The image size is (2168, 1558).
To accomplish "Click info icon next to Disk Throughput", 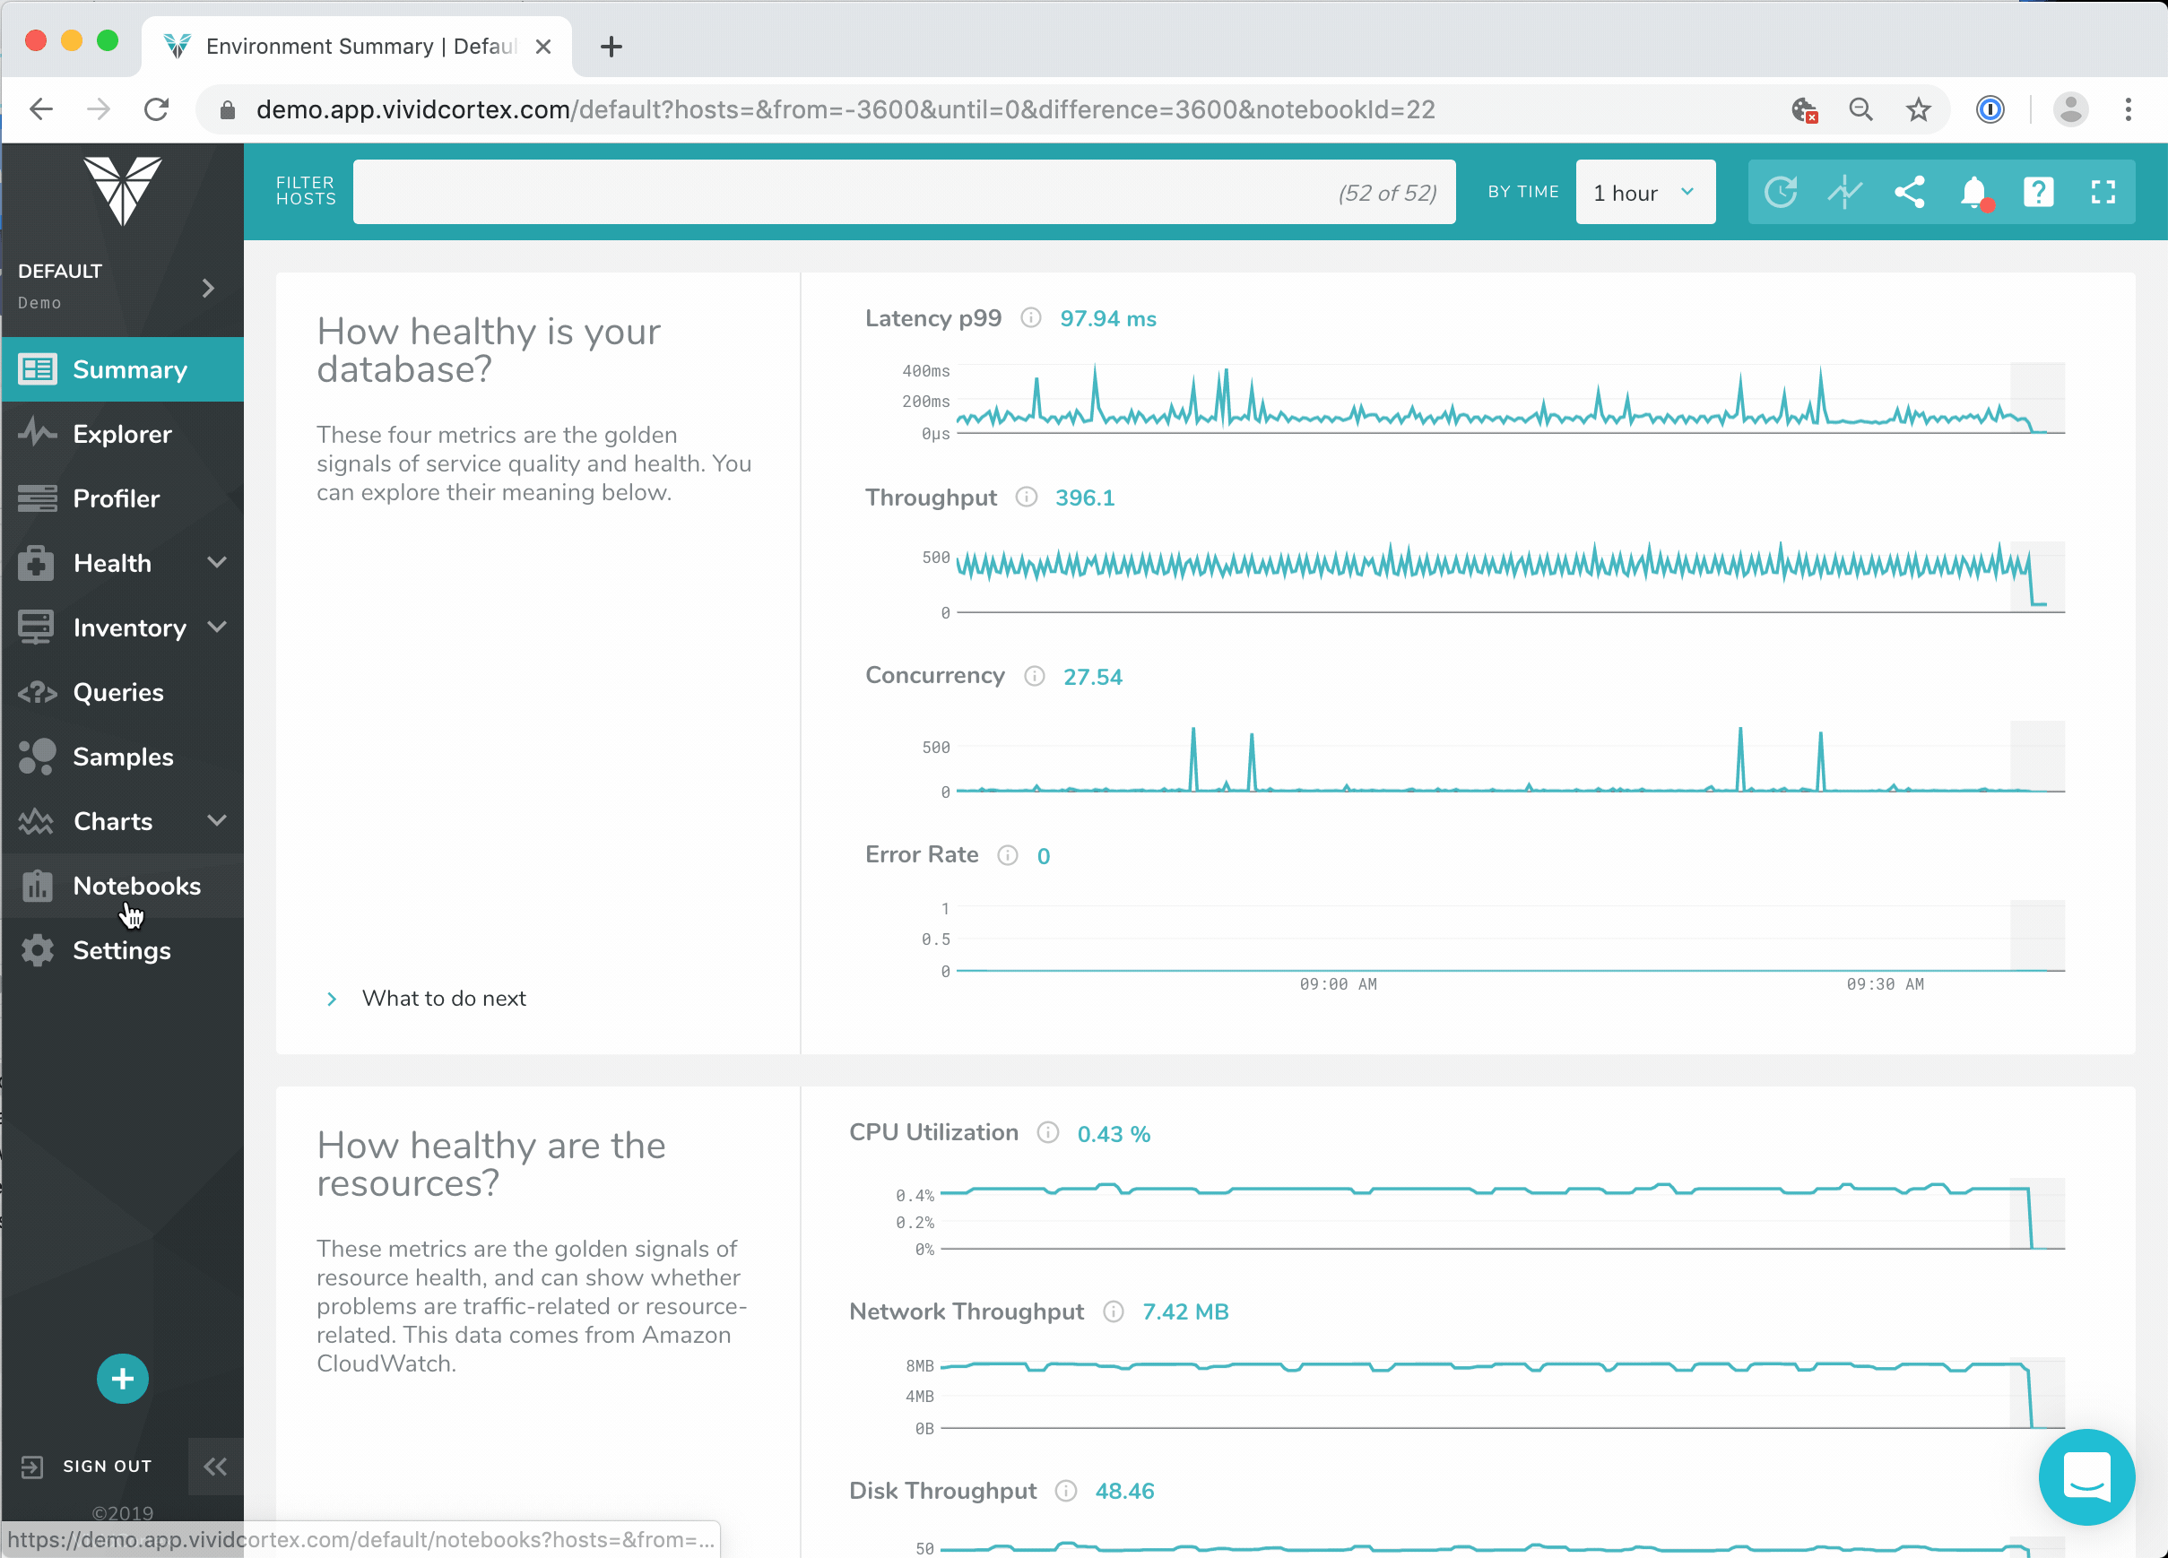I will (x=1066, y=1490).
